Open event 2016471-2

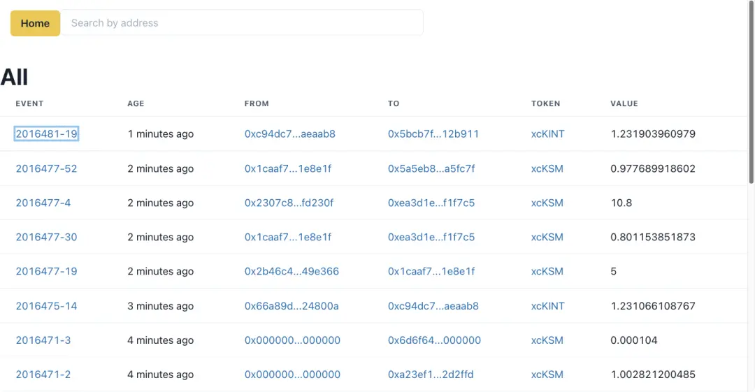[x=43, y=375]
